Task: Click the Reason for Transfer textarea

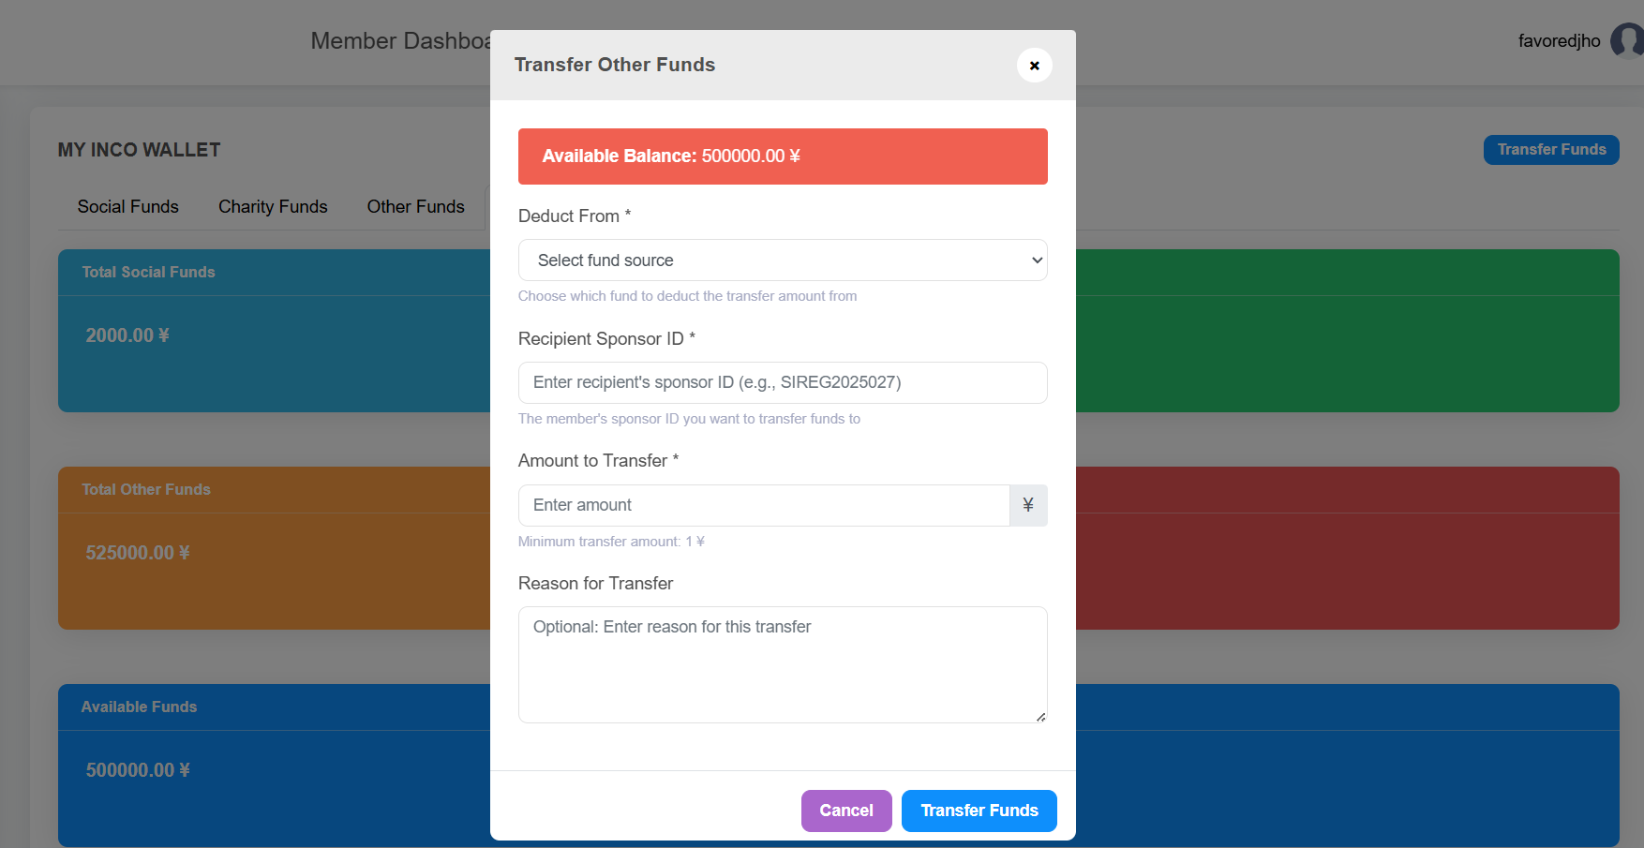Action: 783,664
